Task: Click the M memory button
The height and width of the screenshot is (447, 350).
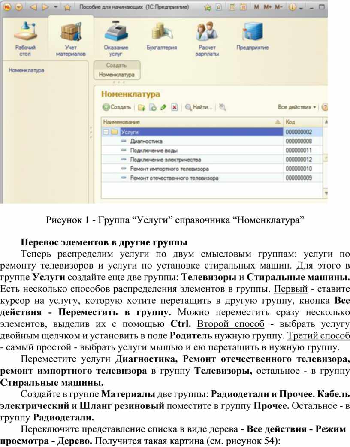Action: tap(256, 7)
